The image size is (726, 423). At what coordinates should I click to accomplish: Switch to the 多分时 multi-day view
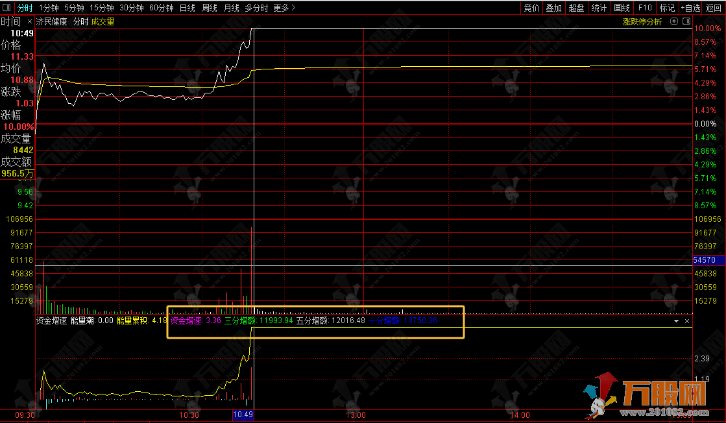[x=256, y=8]
